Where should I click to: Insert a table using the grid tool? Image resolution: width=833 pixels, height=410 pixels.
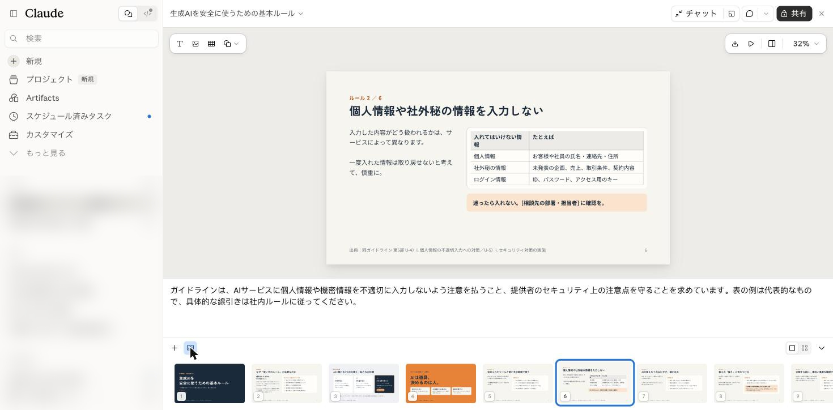click(211, 44)
